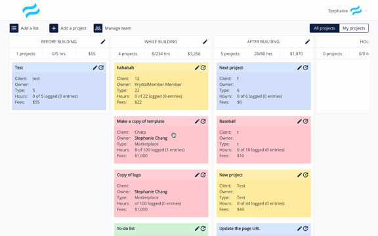
Task: Click clock icon on Baseball card
Action: 305,121
